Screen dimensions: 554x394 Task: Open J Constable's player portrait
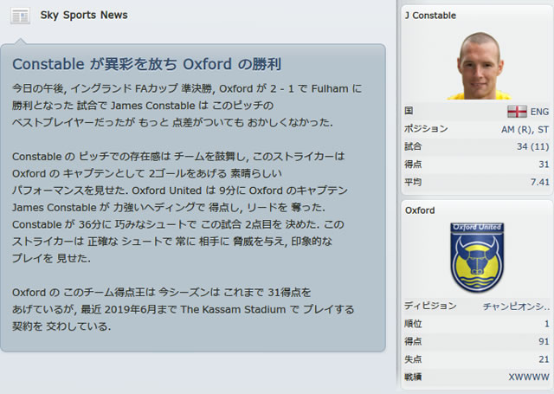click(x=479, y=66)
